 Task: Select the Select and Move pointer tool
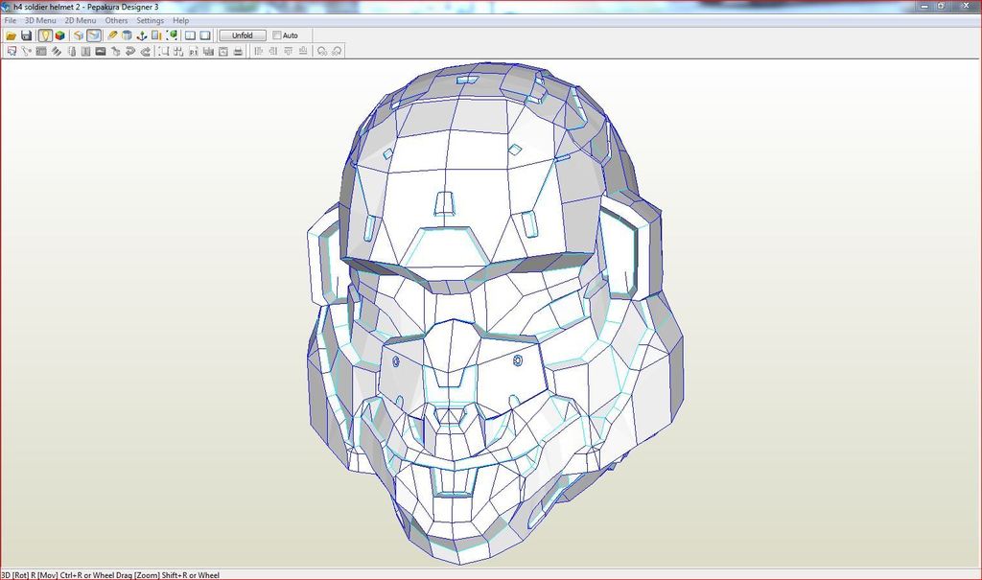[12, 52]
